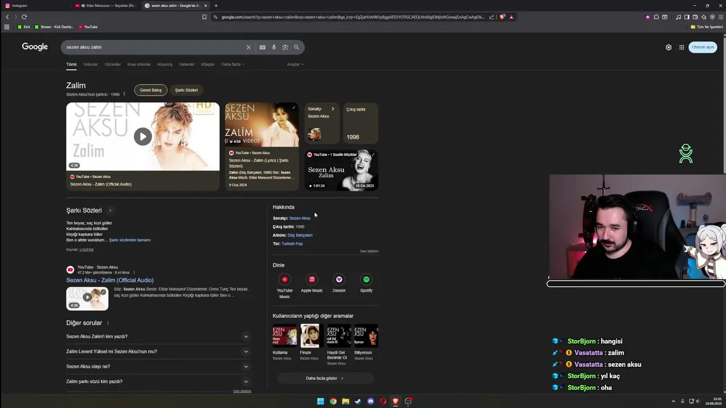Viewport: 726px width, 408px height.
Task: Clear the Google search box text
Action: pos(248,47)
